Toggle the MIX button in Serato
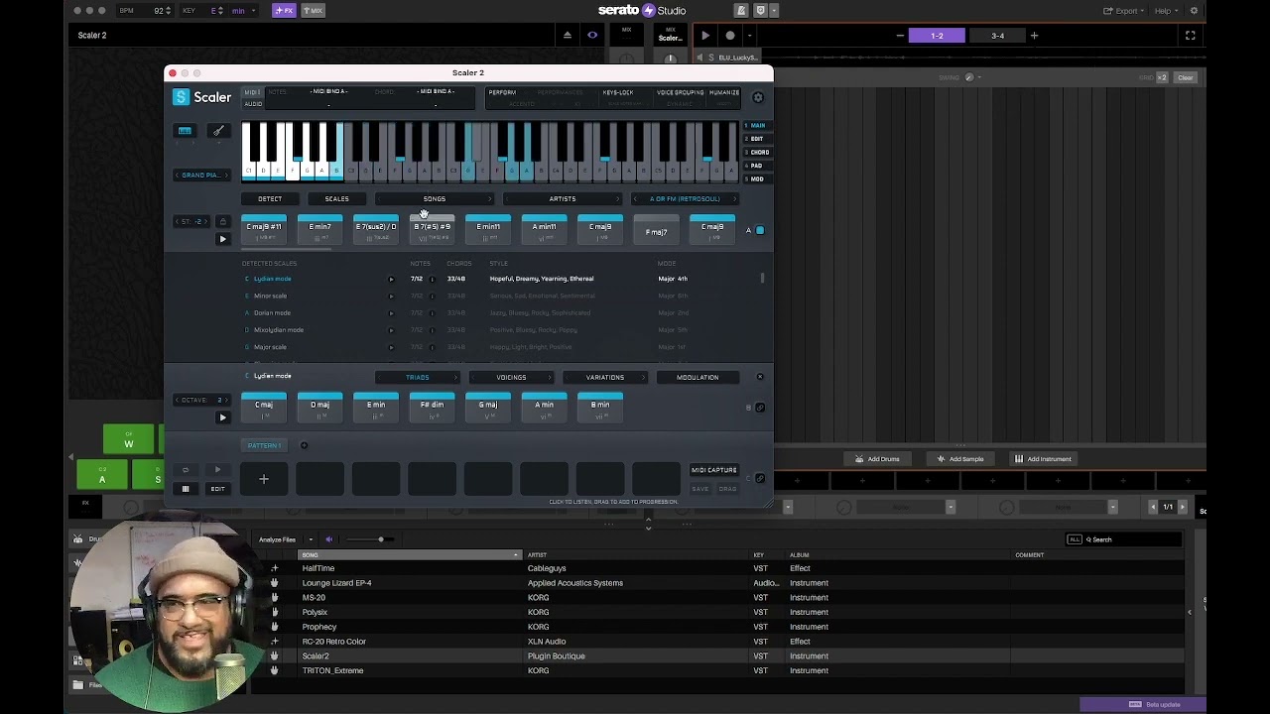This screenshot has height=714, width=1270. click(313, 11)
